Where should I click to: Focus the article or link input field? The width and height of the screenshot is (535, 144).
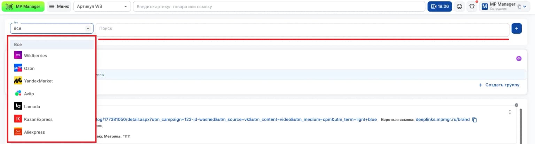coord(279,6)
